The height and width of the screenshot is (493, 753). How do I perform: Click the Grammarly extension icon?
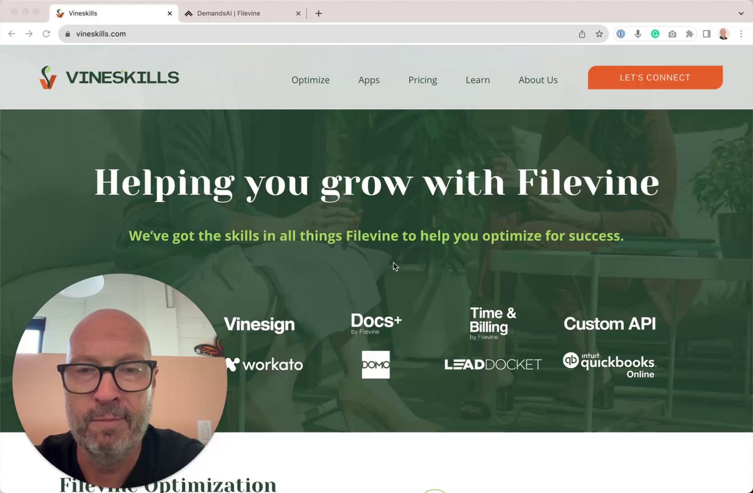tap(655, 34)
